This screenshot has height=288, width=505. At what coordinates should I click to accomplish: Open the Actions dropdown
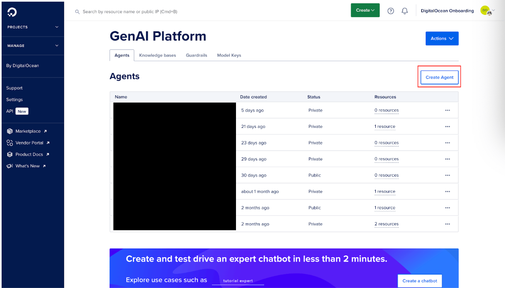tap(442, 39)
